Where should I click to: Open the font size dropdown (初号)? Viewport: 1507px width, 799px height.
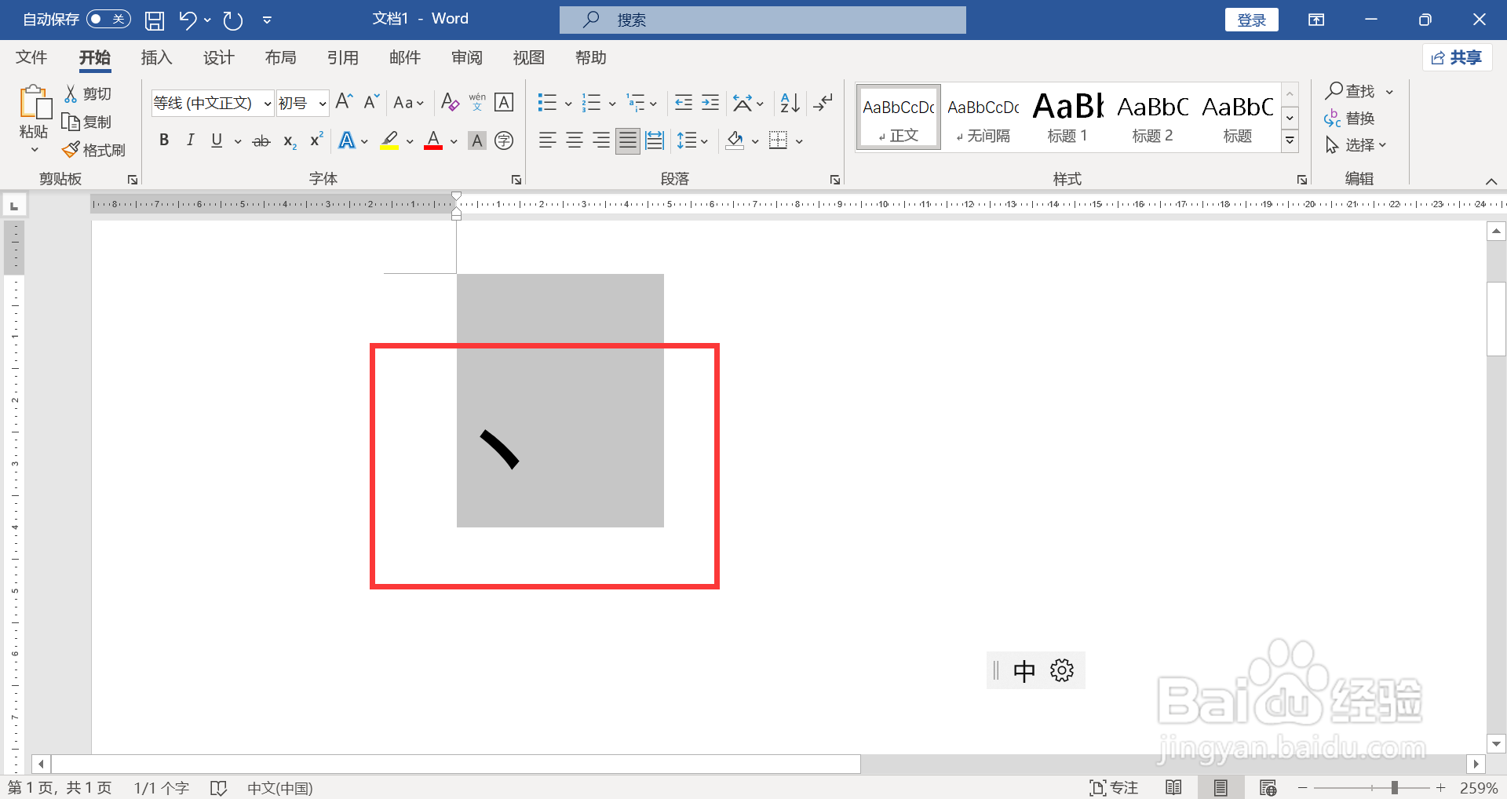[x=322, y=103]
